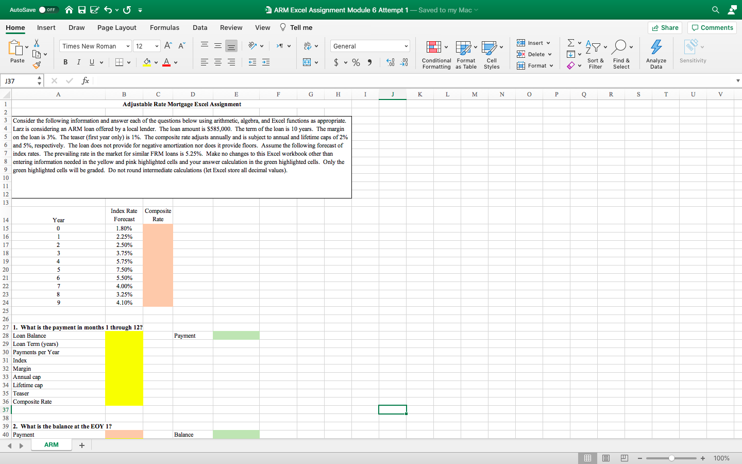Switch to the Formulas ribbon tab

(164, 27)
